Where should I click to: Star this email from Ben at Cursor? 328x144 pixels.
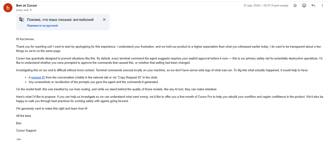click(295, 5)
